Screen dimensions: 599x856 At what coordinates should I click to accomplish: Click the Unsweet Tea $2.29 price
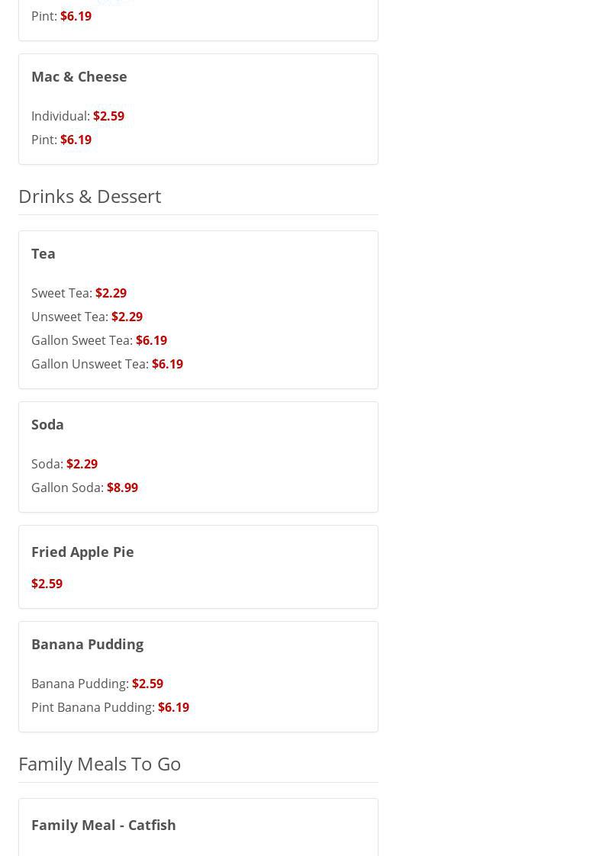pos(127,317)
